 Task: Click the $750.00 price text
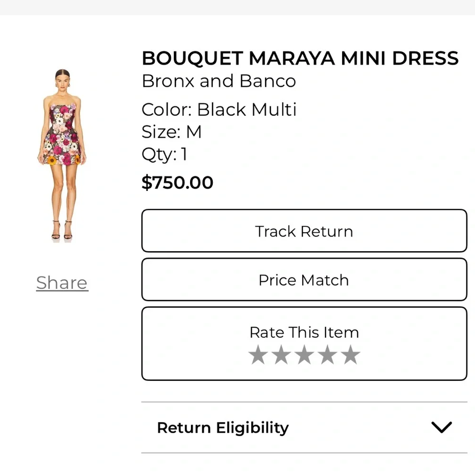point(177,182)
